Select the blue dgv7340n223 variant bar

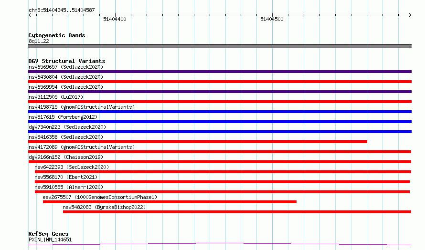220,132
